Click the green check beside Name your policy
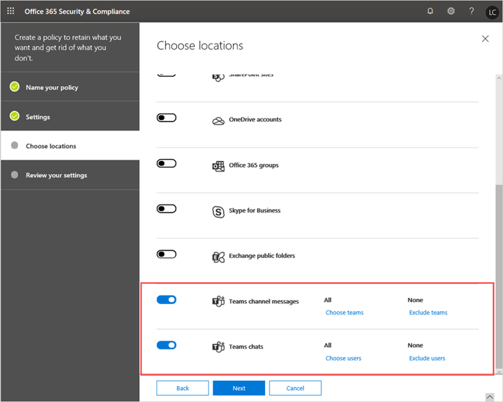 [x=15, y=87]
